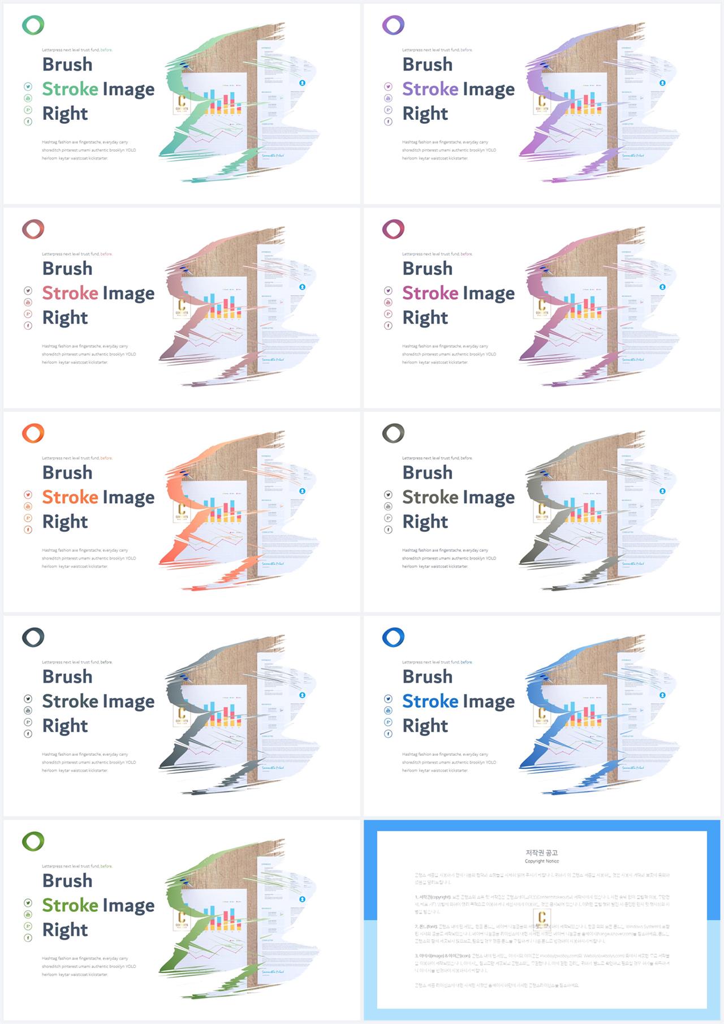This screenshot has height=1024, width=724.
Task: Click the blue ring logo
Action: 393,638
